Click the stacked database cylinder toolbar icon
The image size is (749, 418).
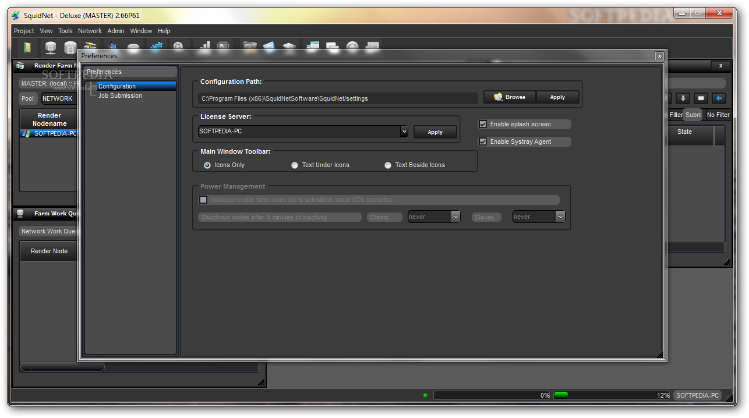[x=70, y=48]
